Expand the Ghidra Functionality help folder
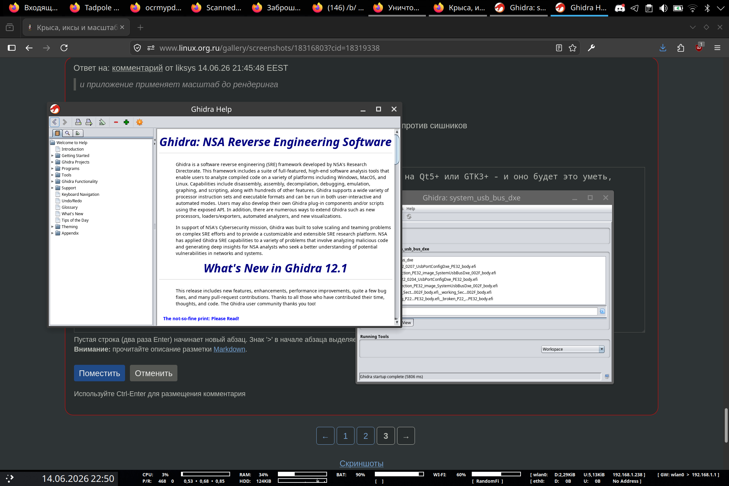The image size is (729, 486). pyautogui.click(x=52, y=182)
